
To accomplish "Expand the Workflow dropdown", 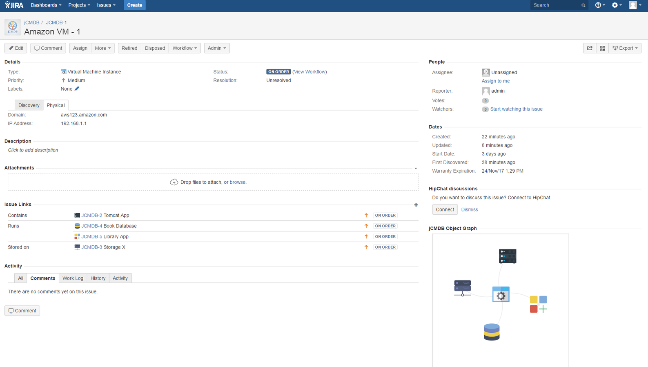I will (x=185, y=48).
